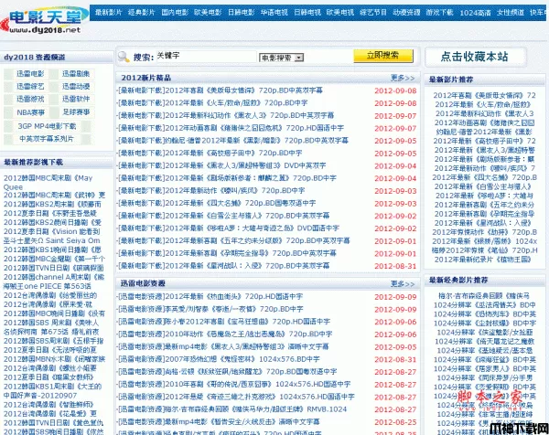Viewport: 549px width, 435px height.
Task: Open the NBA赛事 channel link
Action: [x=30, y=112]
